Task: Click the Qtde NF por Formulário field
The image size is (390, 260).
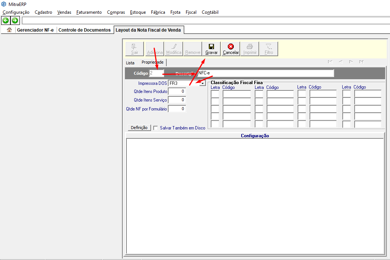Action: point(177,109)
